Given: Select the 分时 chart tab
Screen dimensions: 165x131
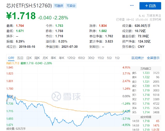Looking at the screenshot, I should pyautogui.click(x=11, y=58).
